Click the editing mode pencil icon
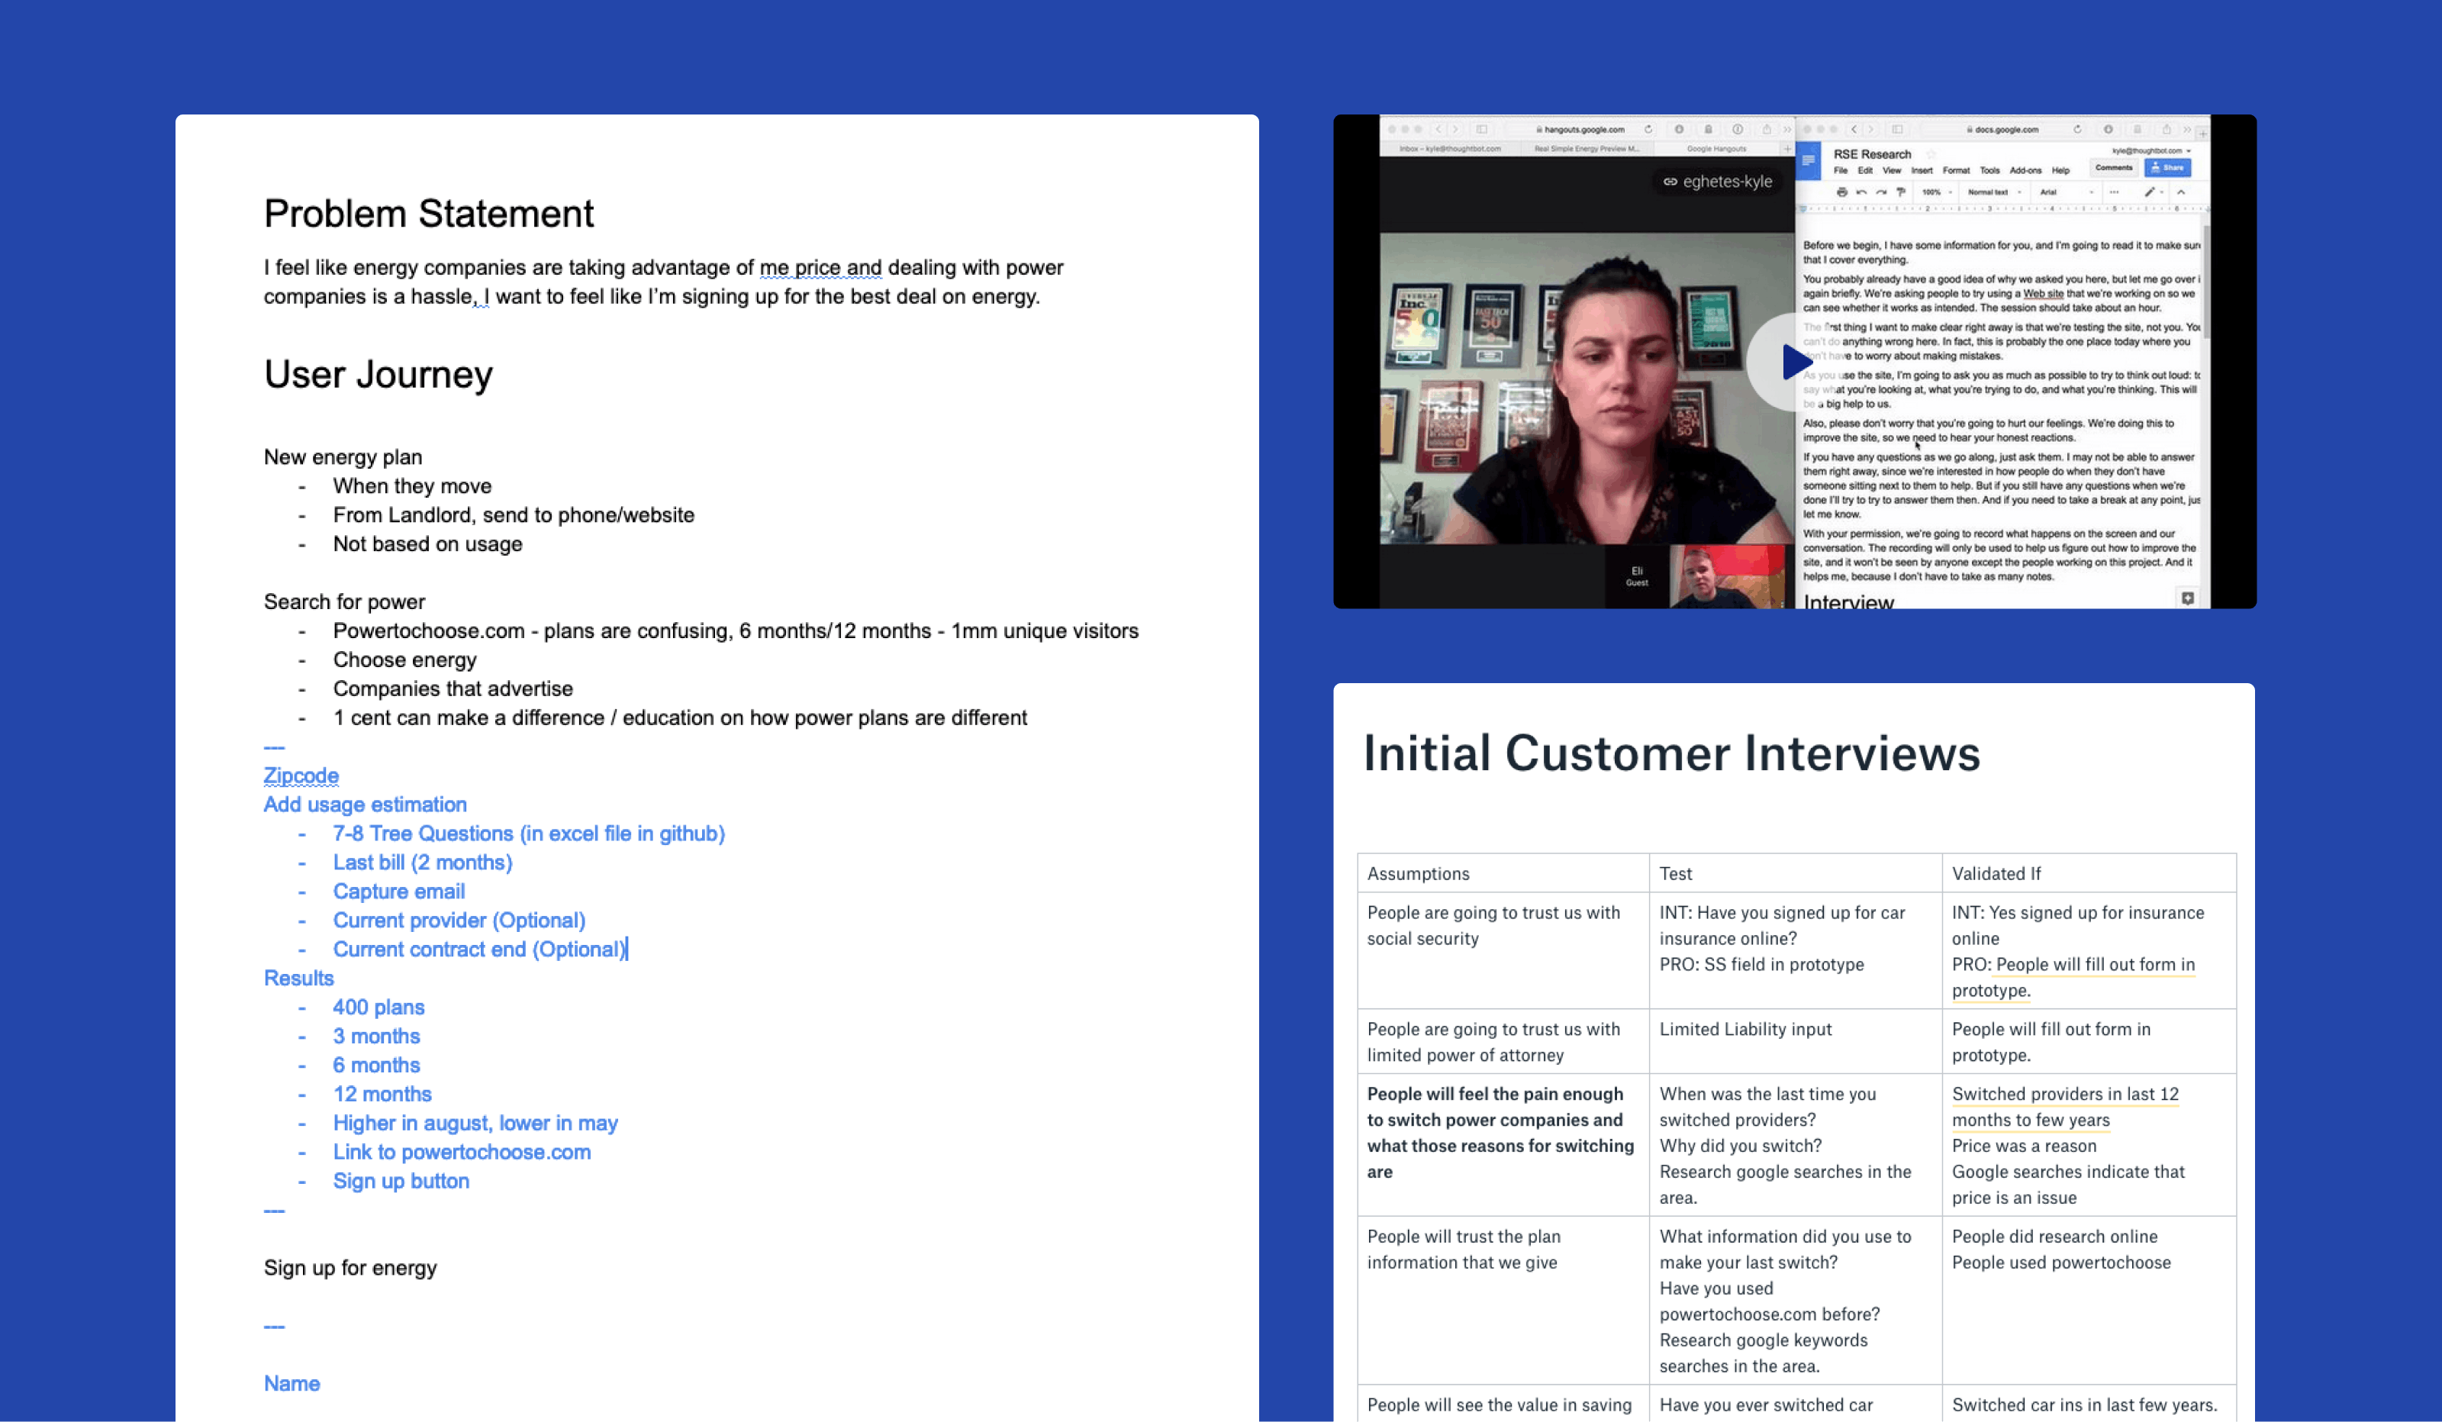The image size is (2442, 1422). click(x=2150, y=193)
